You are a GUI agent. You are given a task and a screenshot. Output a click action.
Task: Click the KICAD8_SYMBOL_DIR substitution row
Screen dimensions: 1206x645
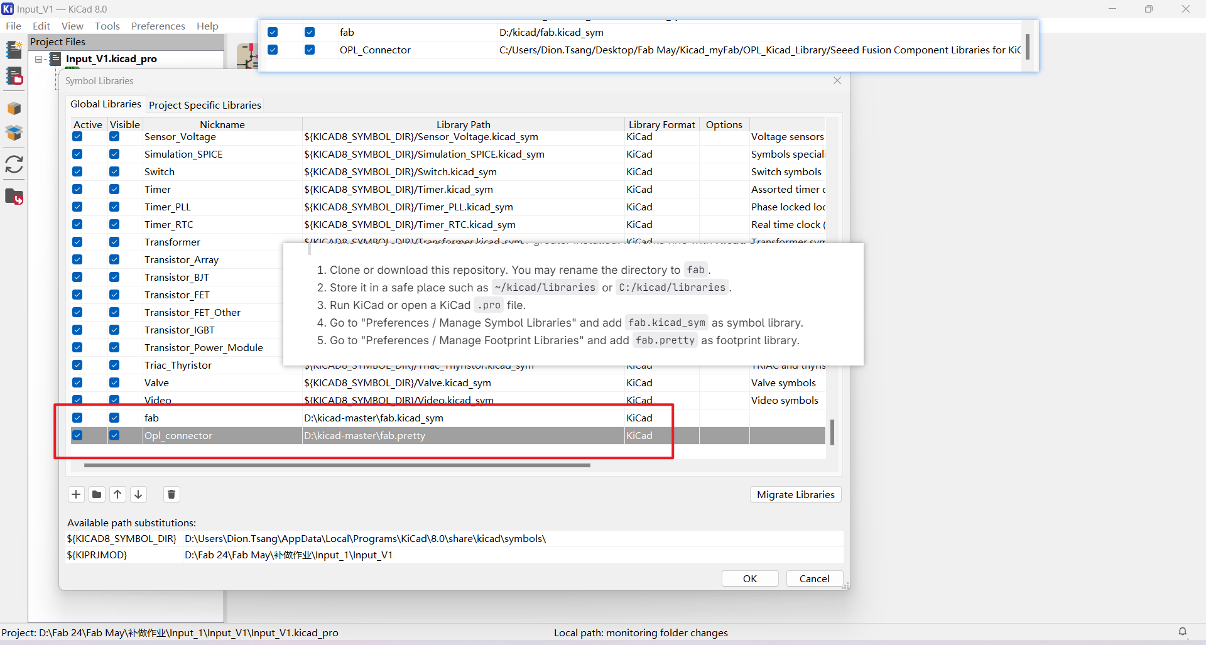(455, 538)
